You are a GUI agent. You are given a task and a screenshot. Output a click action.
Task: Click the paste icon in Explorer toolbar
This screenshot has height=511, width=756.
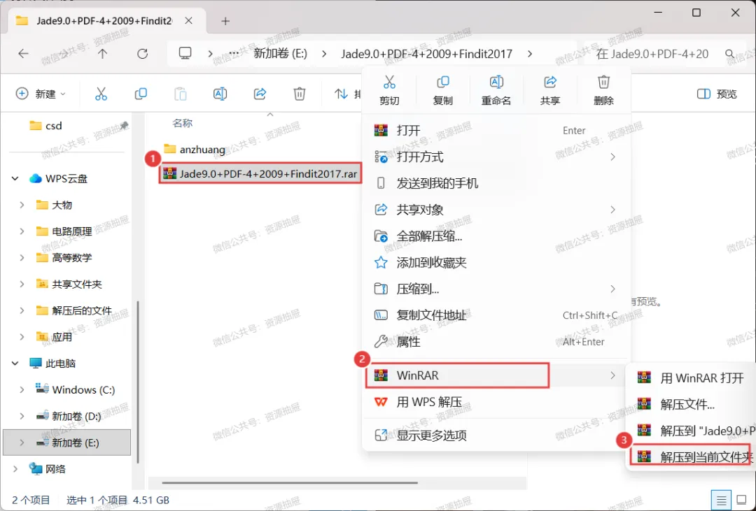point(181,94)
